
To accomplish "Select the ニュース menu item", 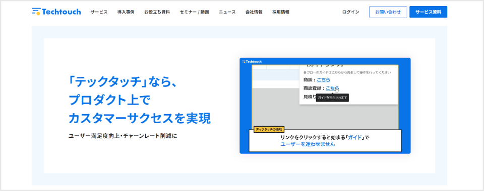I will pos(227,12).
